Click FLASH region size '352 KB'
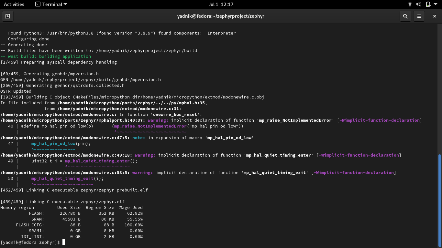The height and width of the screenshot is (248, 442). 106,213
